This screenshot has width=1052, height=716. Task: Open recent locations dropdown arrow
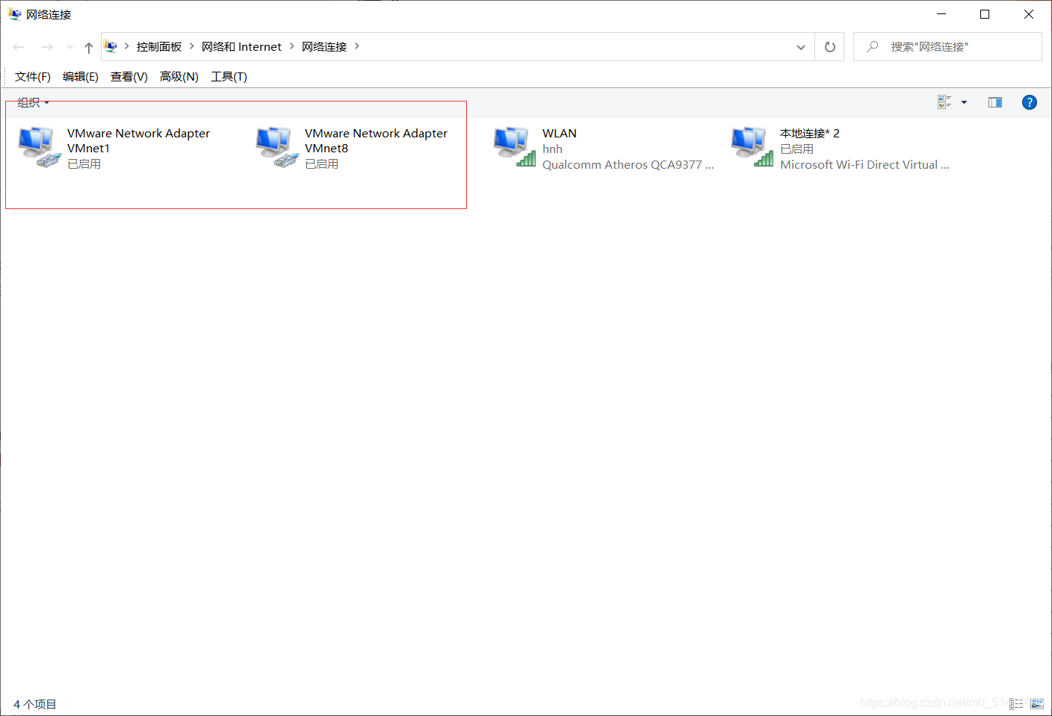click(x=69, y=47)
